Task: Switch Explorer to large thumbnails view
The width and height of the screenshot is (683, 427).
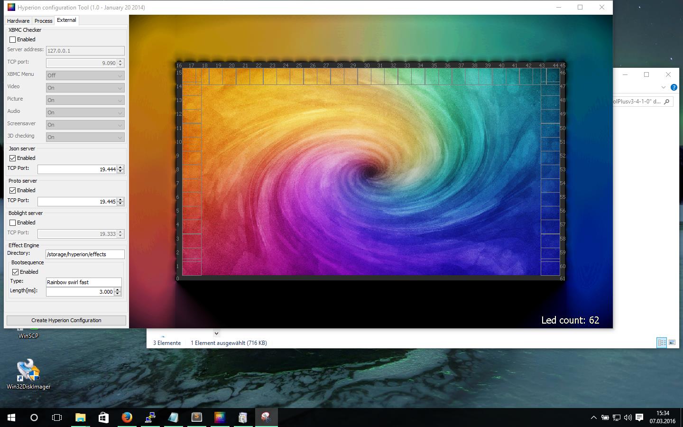Action: (672, 343)
